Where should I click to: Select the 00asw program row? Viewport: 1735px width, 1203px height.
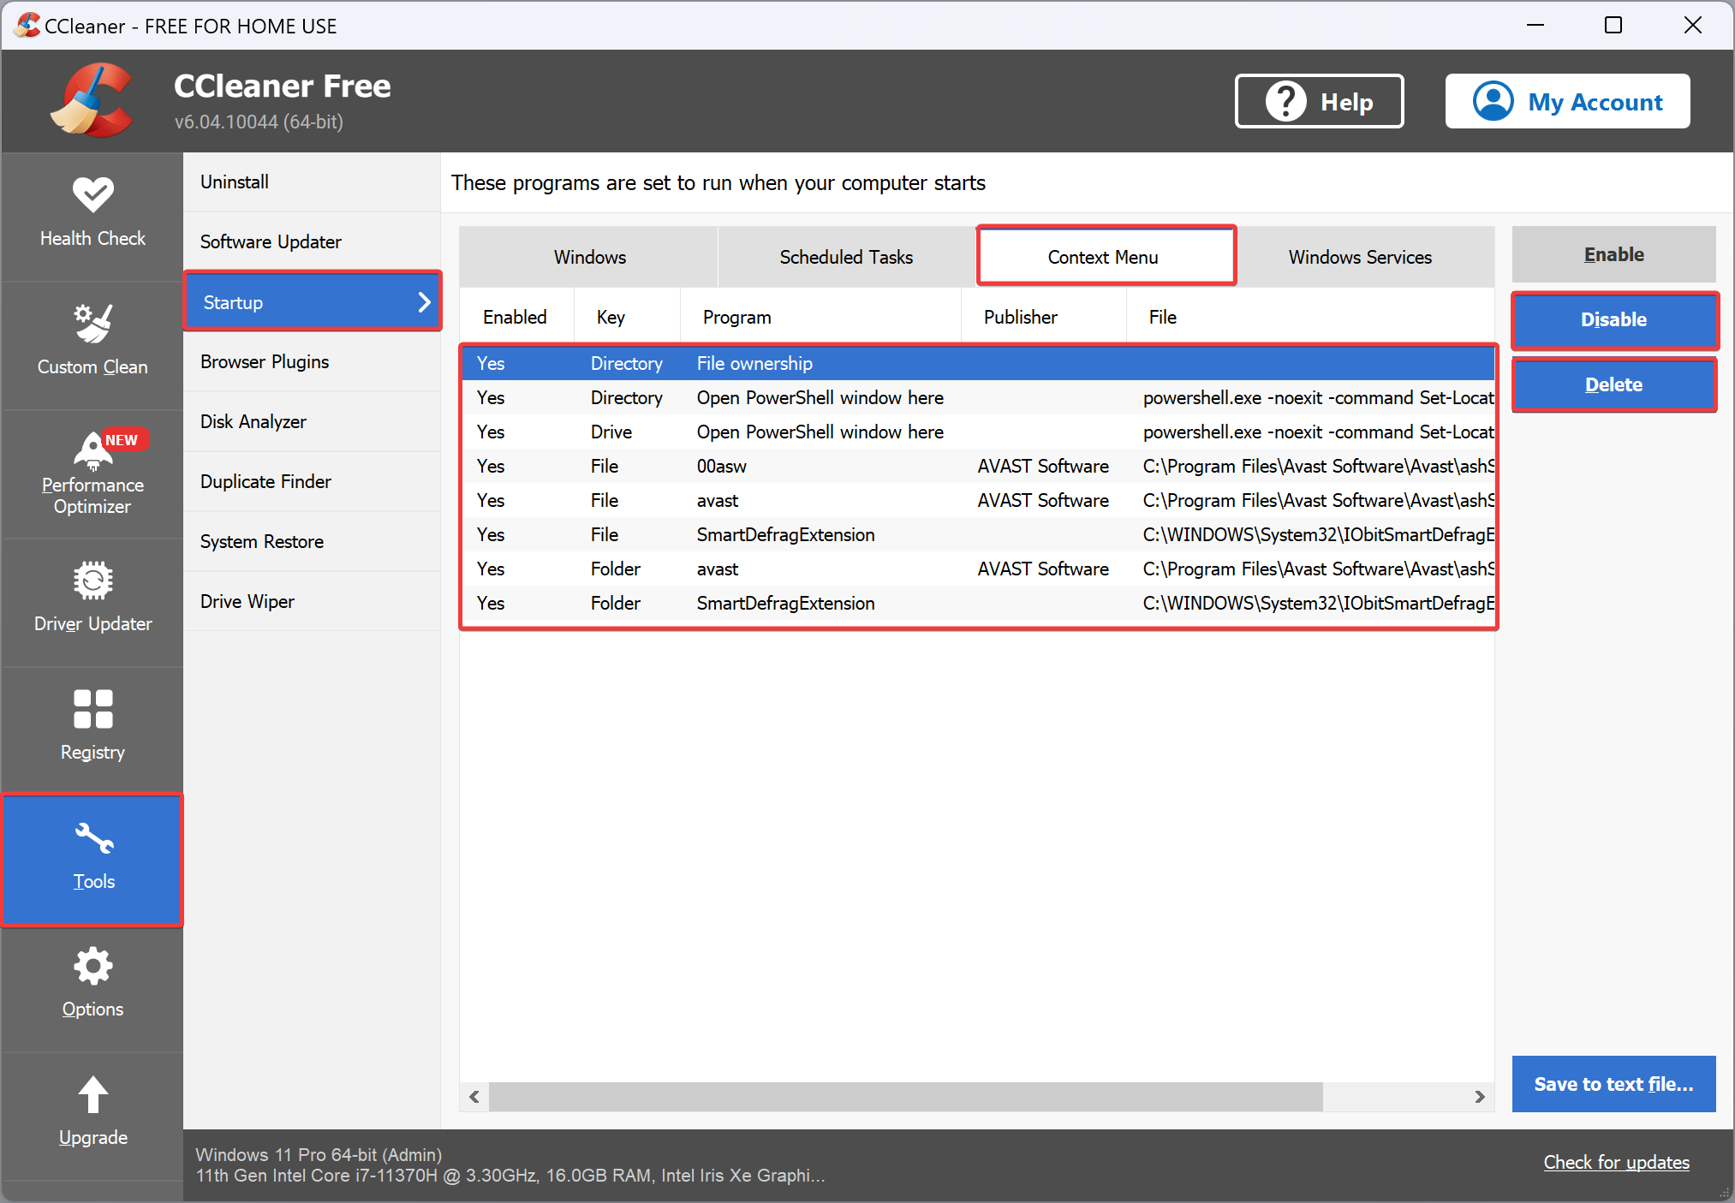pyautogui.click(x=978, y=466)
